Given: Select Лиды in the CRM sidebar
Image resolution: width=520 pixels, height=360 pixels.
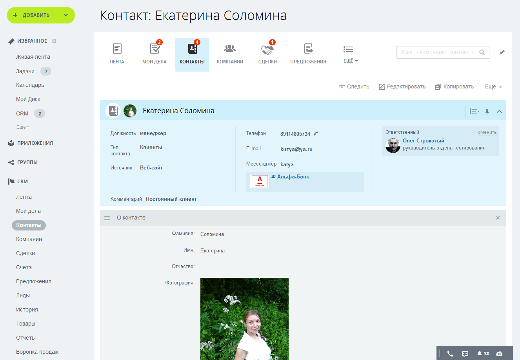Looking at the screenshot, I should point(23,295).
